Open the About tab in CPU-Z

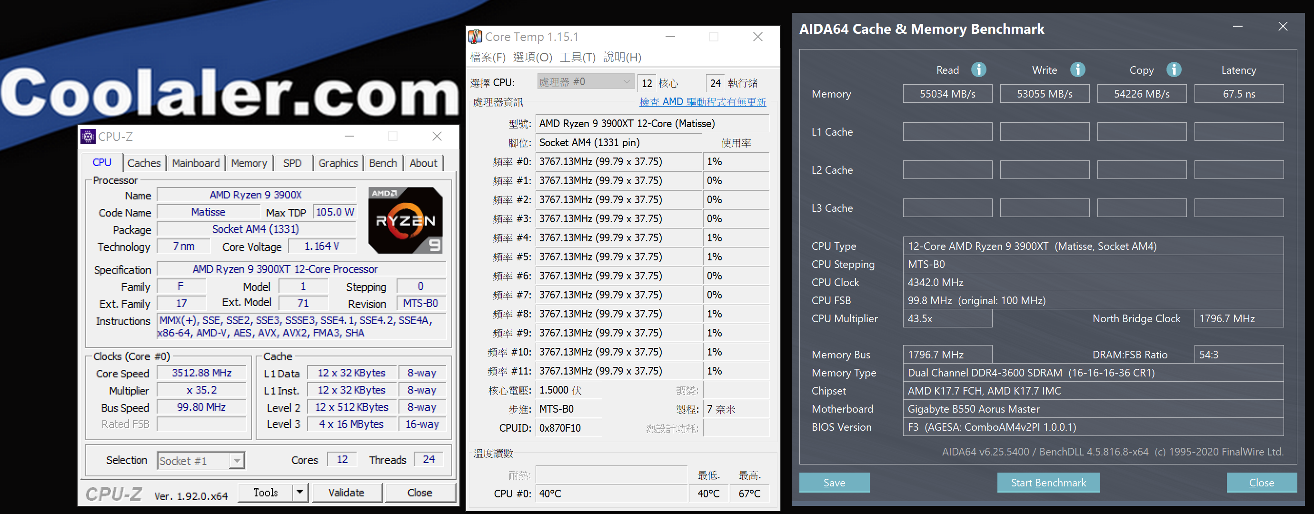423,163
